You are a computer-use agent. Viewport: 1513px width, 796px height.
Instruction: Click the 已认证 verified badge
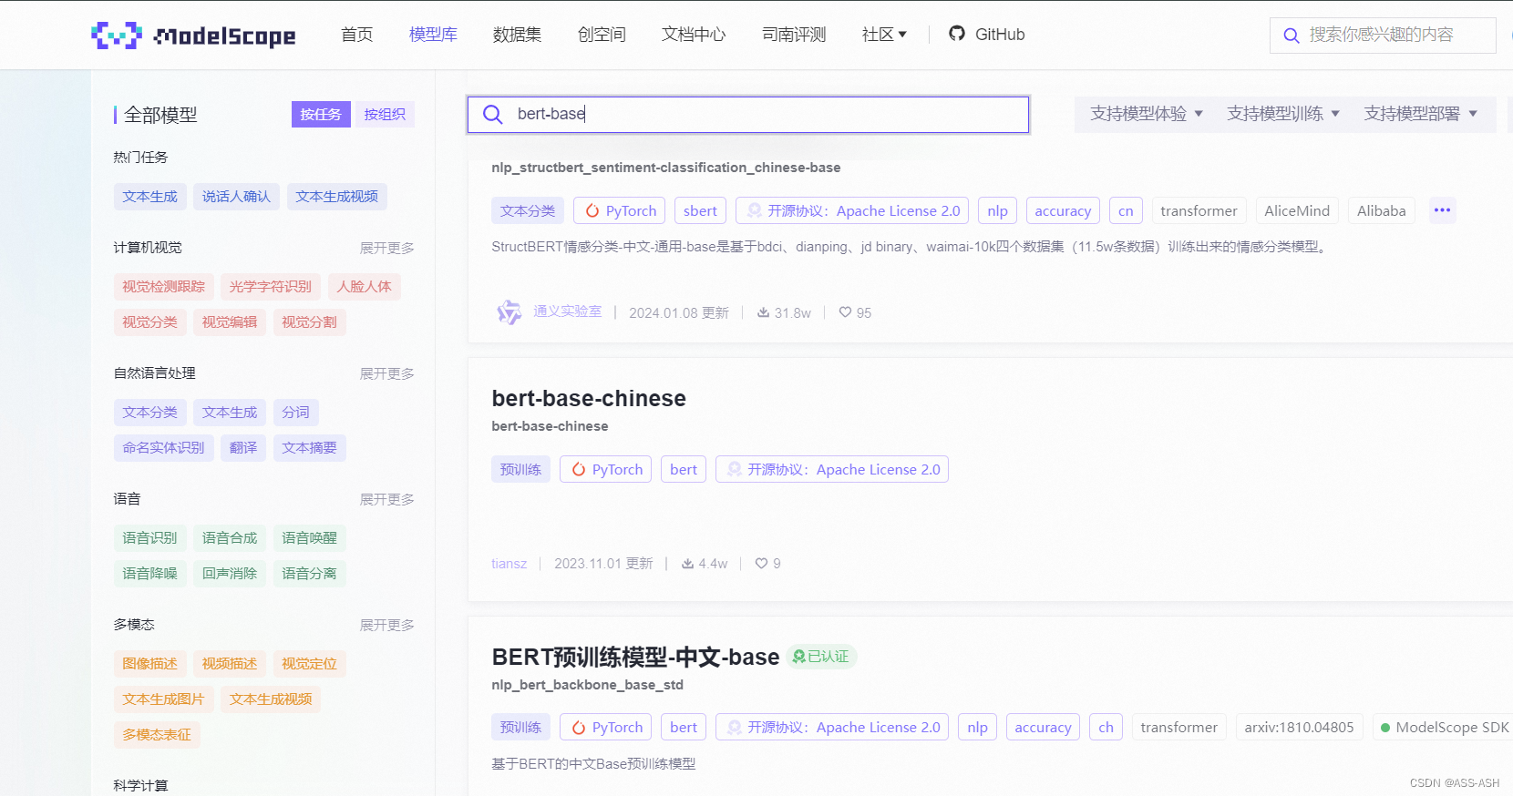click(x=821, y=657)
